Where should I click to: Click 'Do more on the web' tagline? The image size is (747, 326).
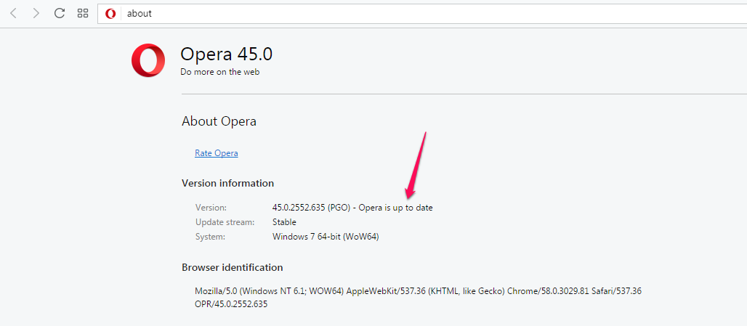[x=220, y=73]
